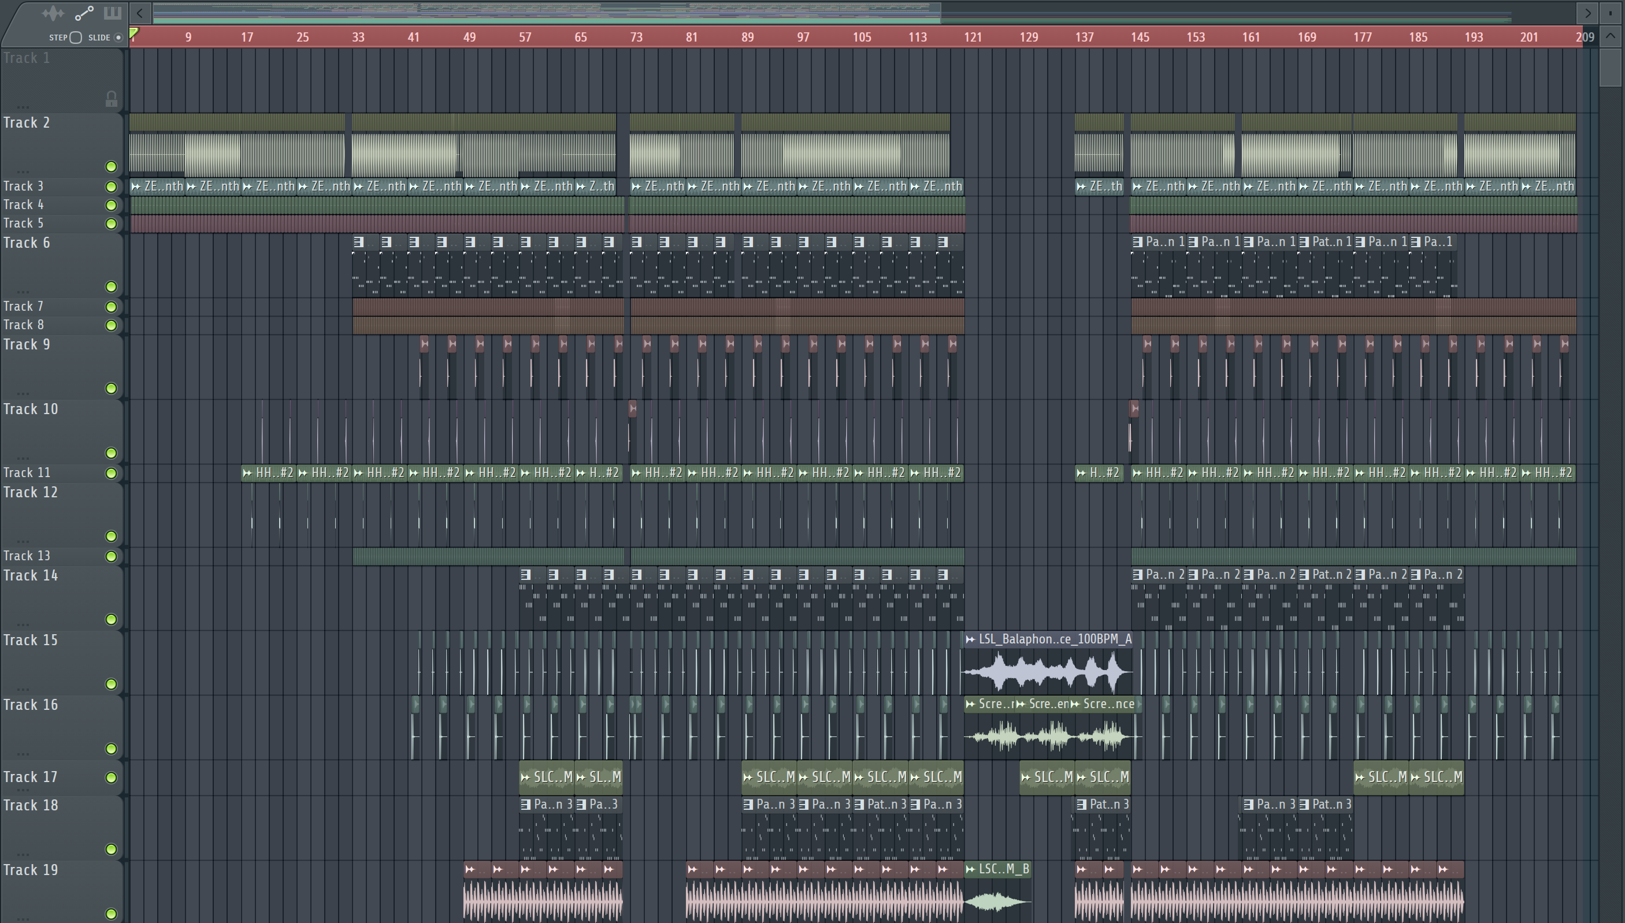Viewport: 1625px width, 923px height.
Task: Mute Track 2 with its green LED
Action: coord(111,167)
